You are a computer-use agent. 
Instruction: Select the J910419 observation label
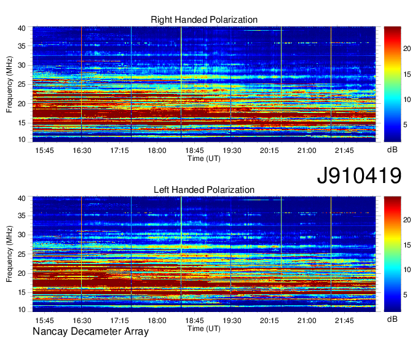click(x=359, y=176)
